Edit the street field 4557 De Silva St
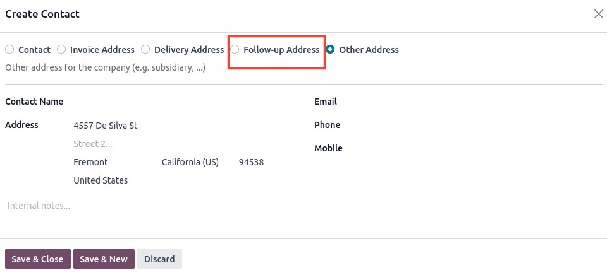The width and height of the screenshot is (607, 275). 186,126
